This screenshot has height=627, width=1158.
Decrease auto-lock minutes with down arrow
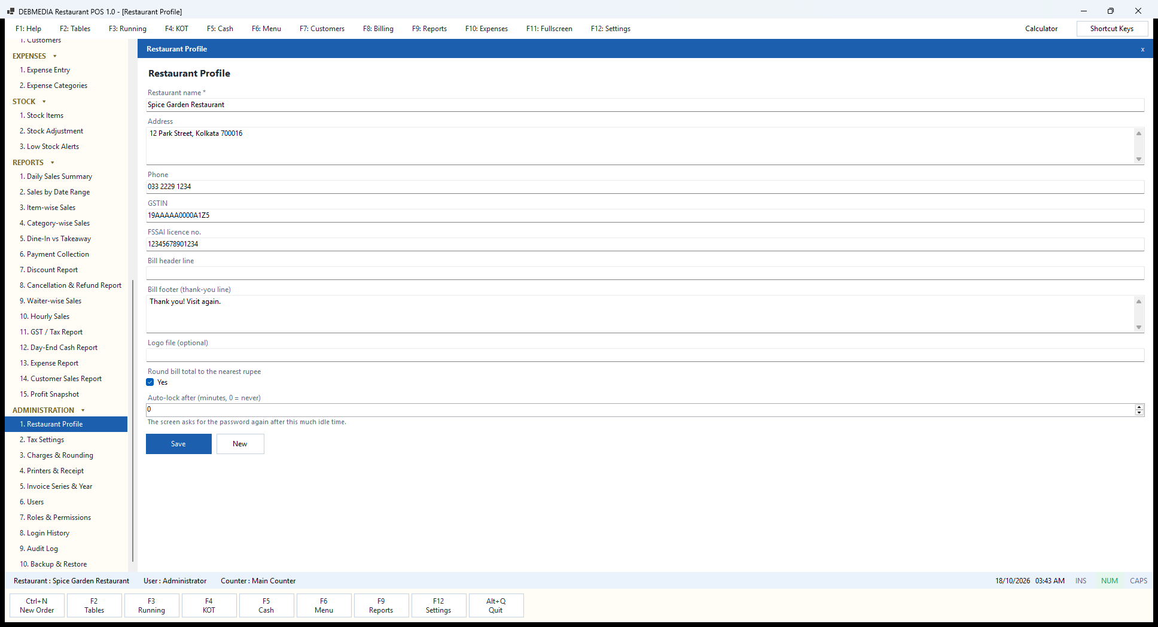tap(1139, 413)
